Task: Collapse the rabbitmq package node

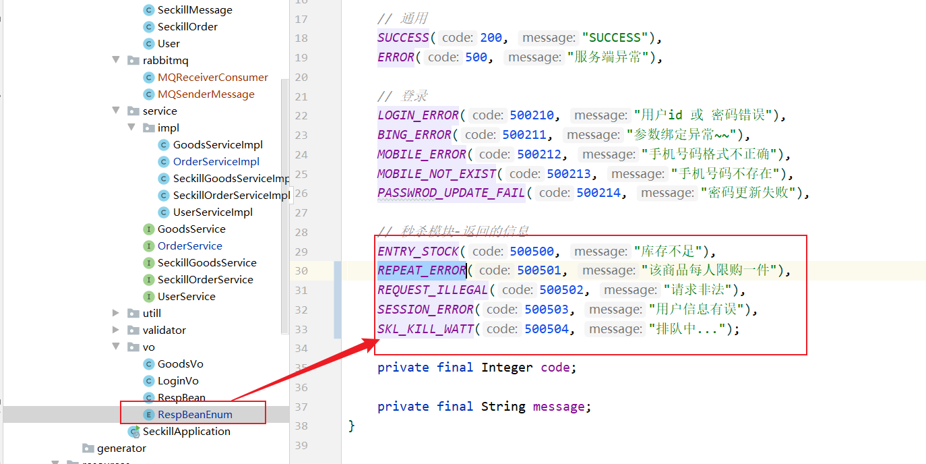Action: click(117, 60)
